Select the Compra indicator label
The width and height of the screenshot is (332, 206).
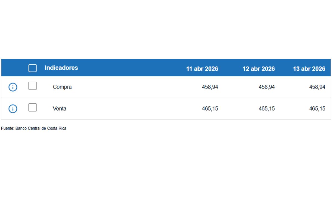pyautogui.click(x=62, y=87)
